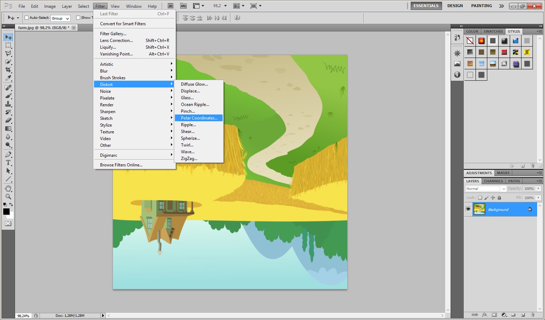This screenshot has width=545, height=320.
Task: Open the layer blend mode Normal dropdown
Action: click(x=486, y=189)
